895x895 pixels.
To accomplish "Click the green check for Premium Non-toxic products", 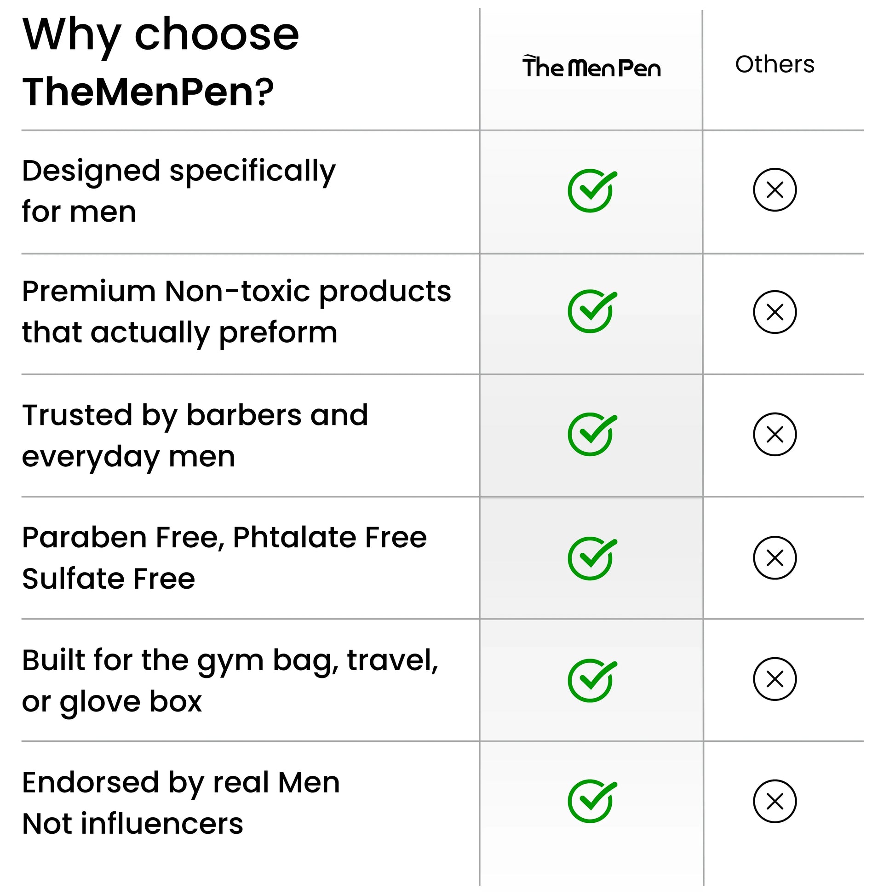I will [591, 311].
